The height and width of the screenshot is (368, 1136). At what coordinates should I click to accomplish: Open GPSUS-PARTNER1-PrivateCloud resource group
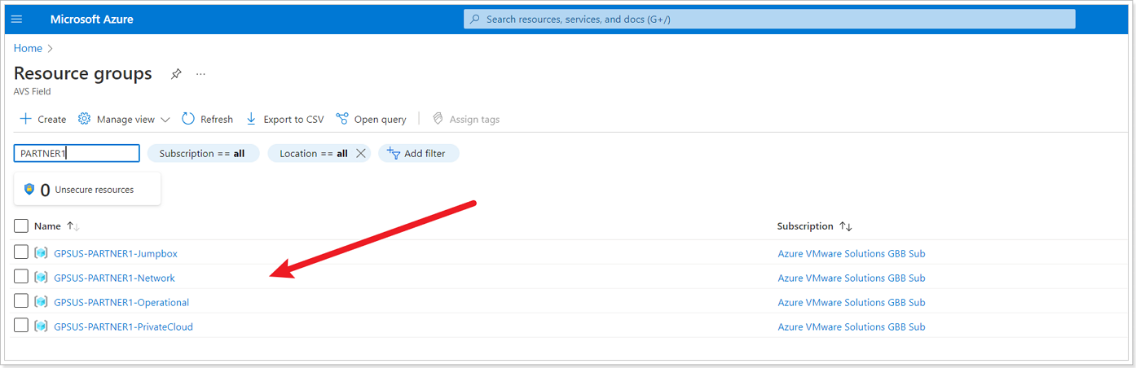coord(123,326)
